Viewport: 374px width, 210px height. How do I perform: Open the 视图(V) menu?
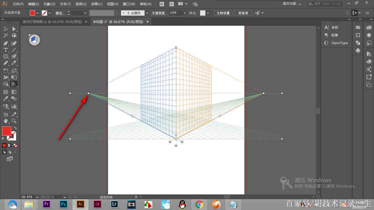[113, 4]
